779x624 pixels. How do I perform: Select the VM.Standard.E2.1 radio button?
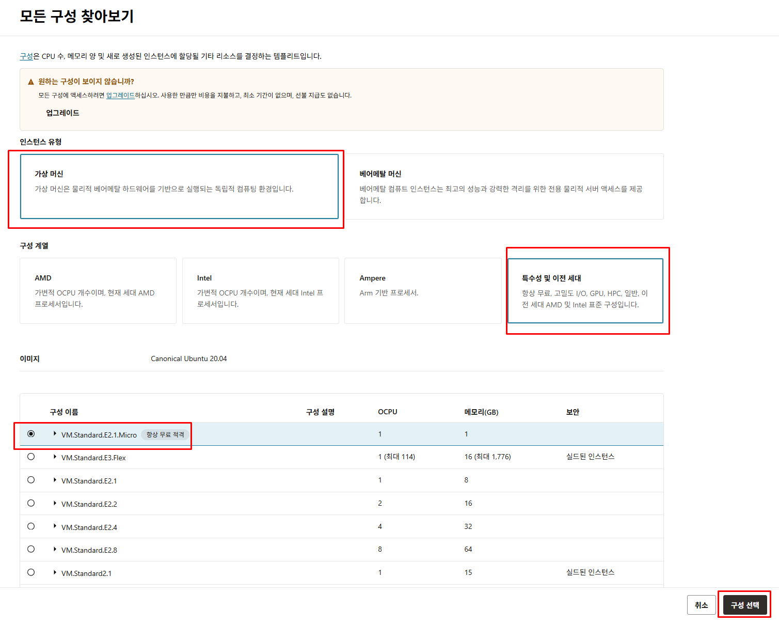tap(31, 480)
